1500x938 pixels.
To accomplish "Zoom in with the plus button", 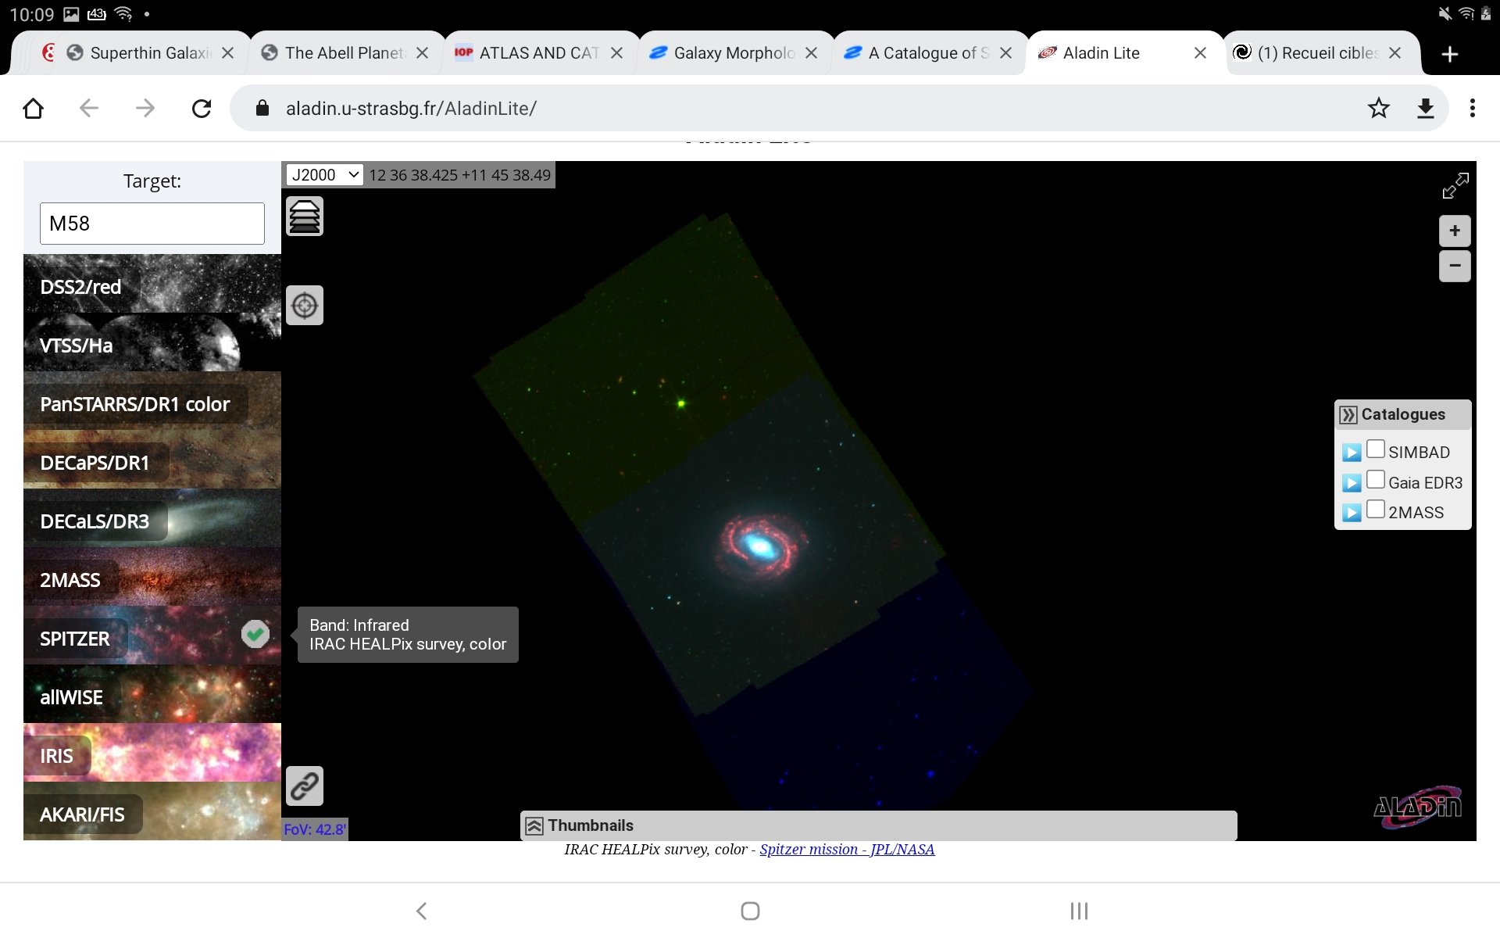I will [x=1455, y=231].
